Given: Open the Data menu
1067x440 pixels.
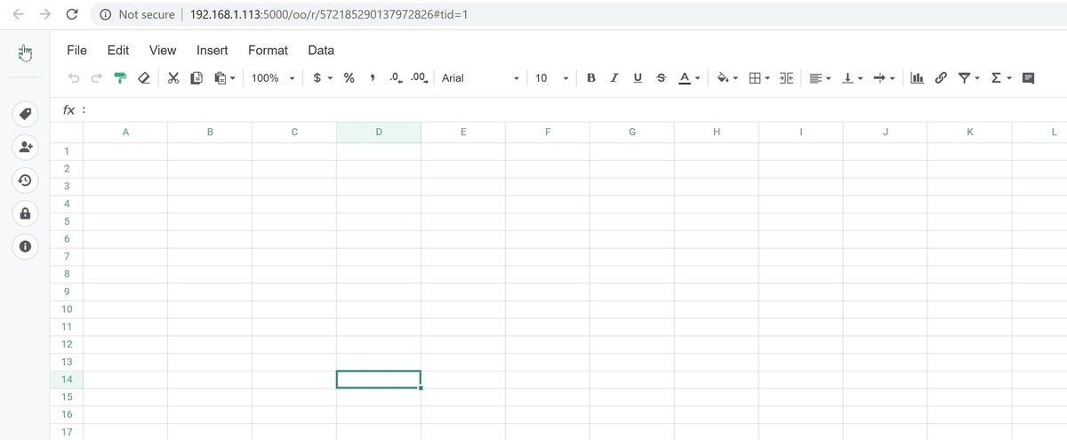Looking at the screenshot, I should click(321, 51).
